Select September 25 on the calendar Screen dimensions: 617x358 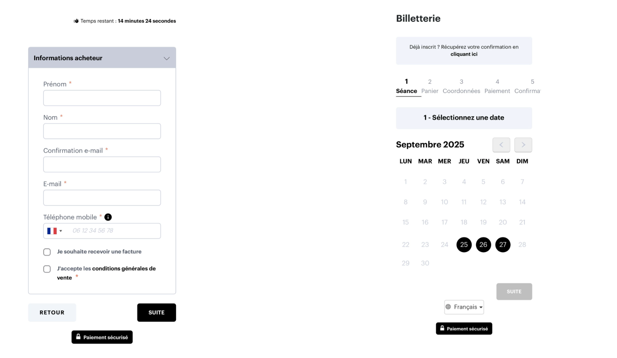(x=464, y=245)
